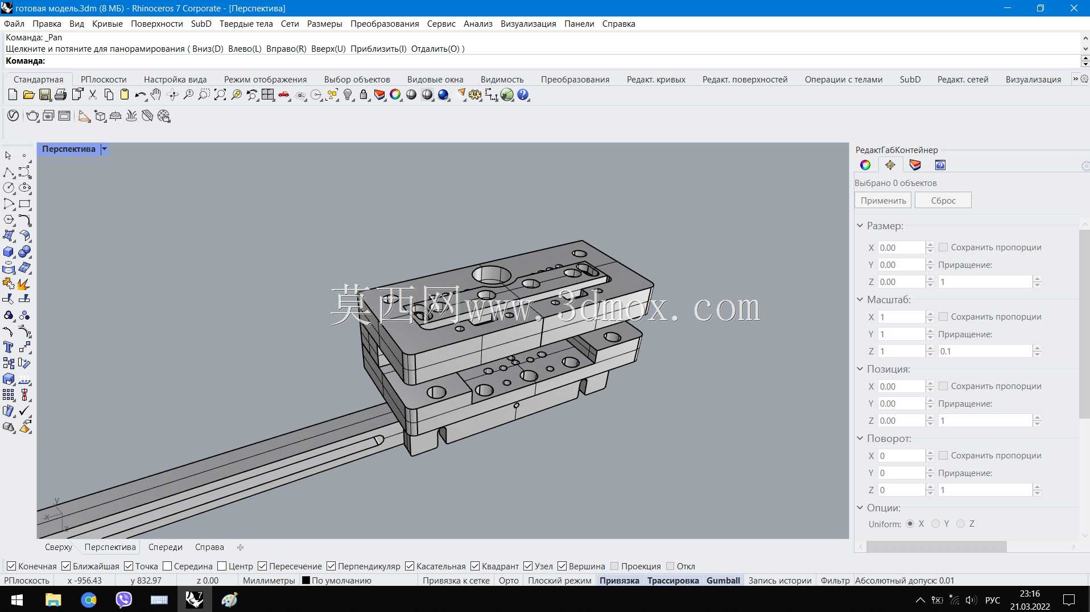Open the Преобразования menu
Image resolution: width=1090 pixels, height=612 pixels.
tap(385, 23)
